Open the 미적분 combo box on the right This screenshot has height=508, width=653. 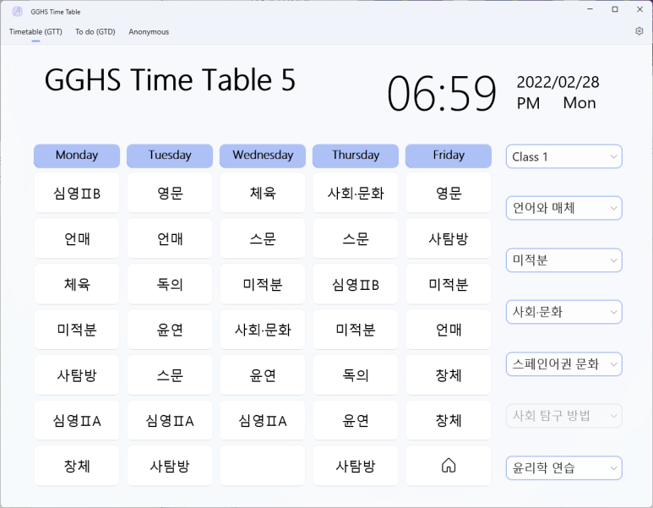coord(564,260)
